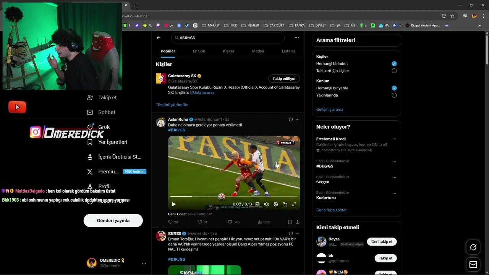Play the AslanRuhu football video
The height and width of the screenshot is (275, 489).
coord(173,204)
